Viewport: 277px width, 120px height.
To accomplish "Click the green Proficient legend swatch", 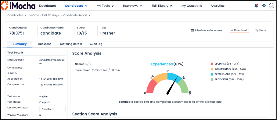I will coord(212,79).
